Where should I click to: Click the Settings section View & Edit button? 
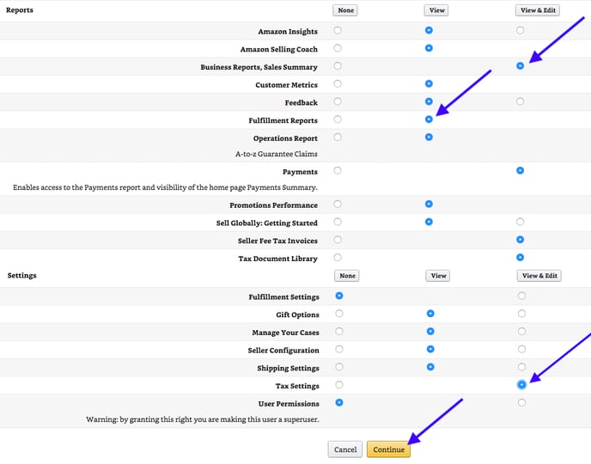point(539,276)
